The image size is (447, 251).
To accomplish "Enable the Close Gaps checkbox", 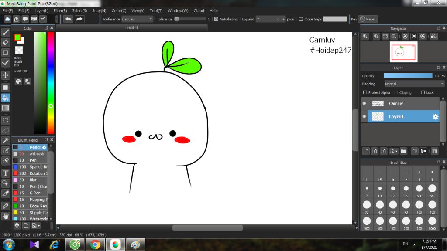I will click(301, 19).
